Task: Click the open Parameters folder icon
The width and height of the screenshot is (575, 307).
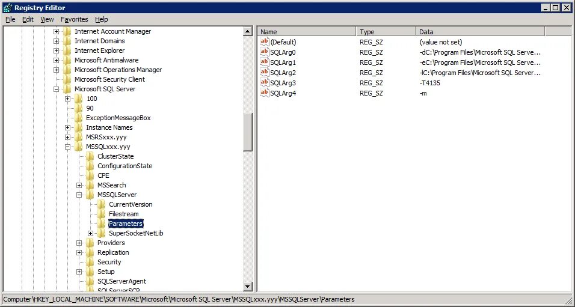Action: [x=102, y=223]
